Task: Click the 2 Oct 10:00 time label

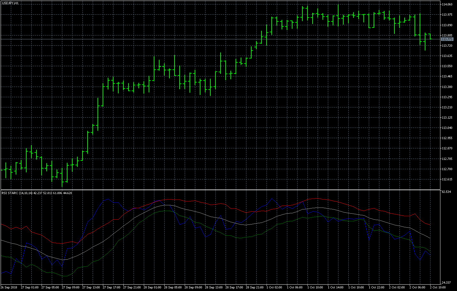Action: point(438,287)
